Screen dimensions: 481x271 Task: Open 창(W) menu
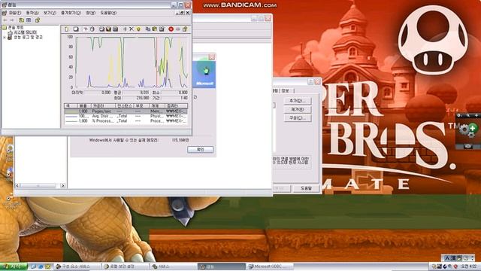[90, 13]
